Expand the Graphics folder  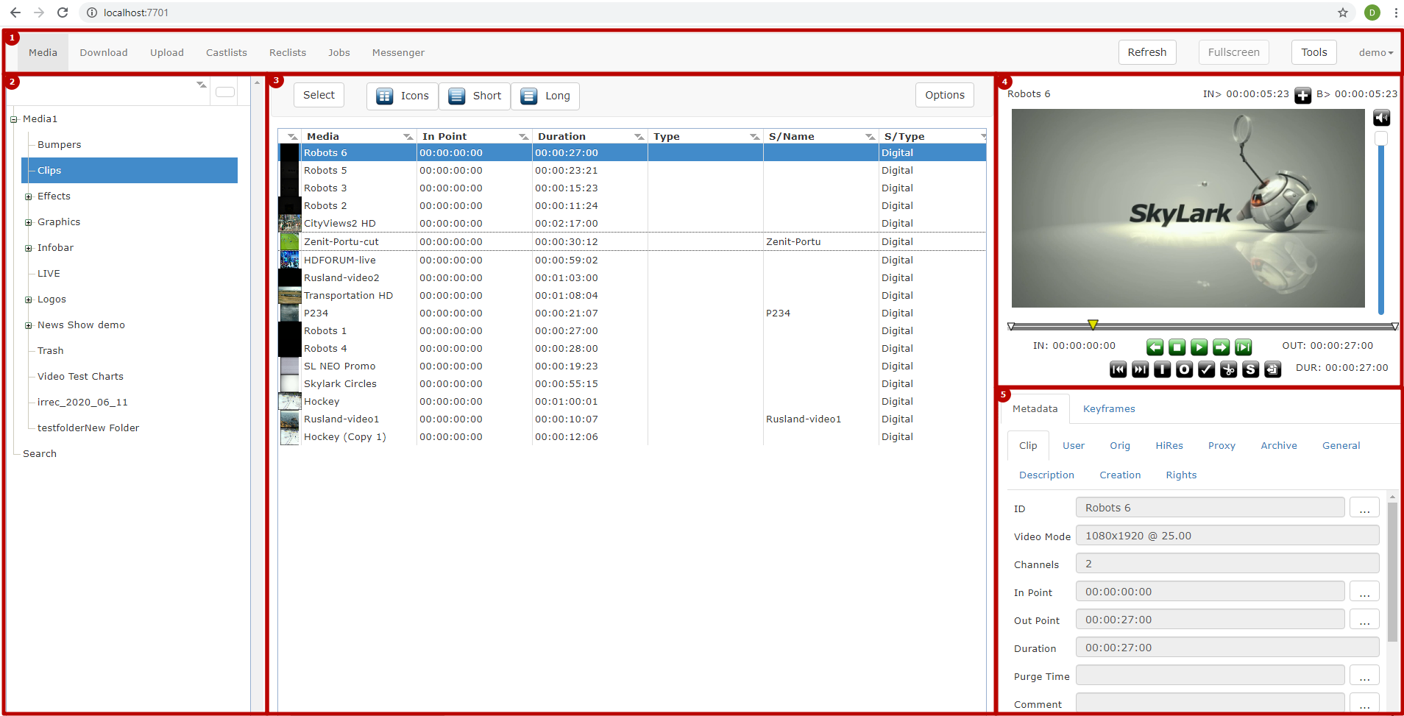pos(29,222)
